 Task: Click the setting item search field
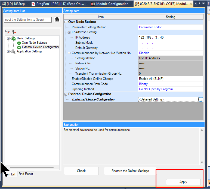[28, 20]
